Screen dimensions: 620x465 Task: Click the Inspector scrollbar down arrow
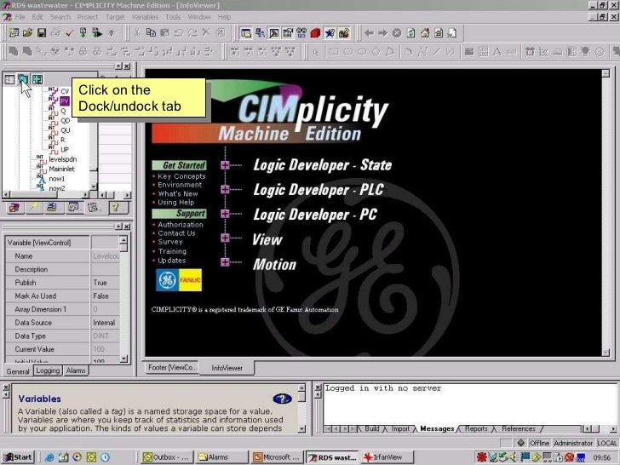tap(123, 359)
